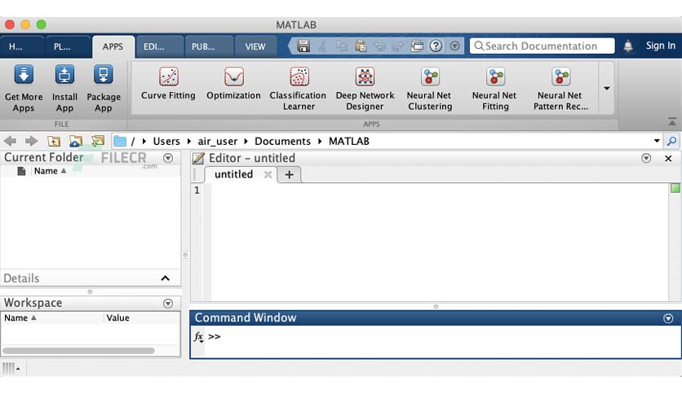The width and height of the screenshot is (682, 394).
Task: Go back in folder history
Action: 10,141
